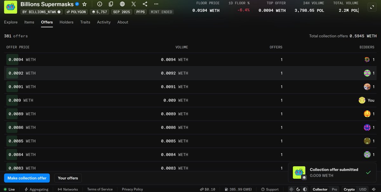This screenshot has height=192, width=381.
Task: Switch to the Explore tab
Action: (x=11, y=22)
